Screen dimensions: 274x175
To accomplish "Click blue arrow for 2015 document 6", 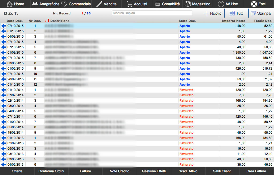I will (x=3, y=53).
